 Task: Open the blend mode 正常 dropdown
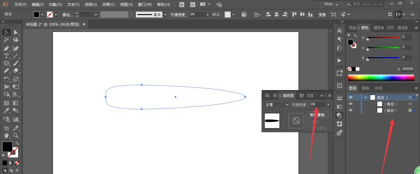(276, 105)
